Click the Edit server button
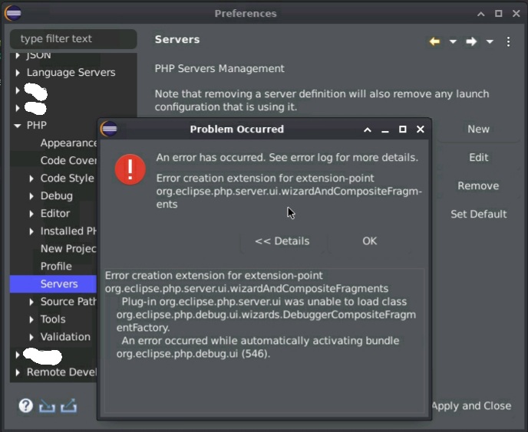This screenshot has height=432, width=528. click(x=478, y=157)
